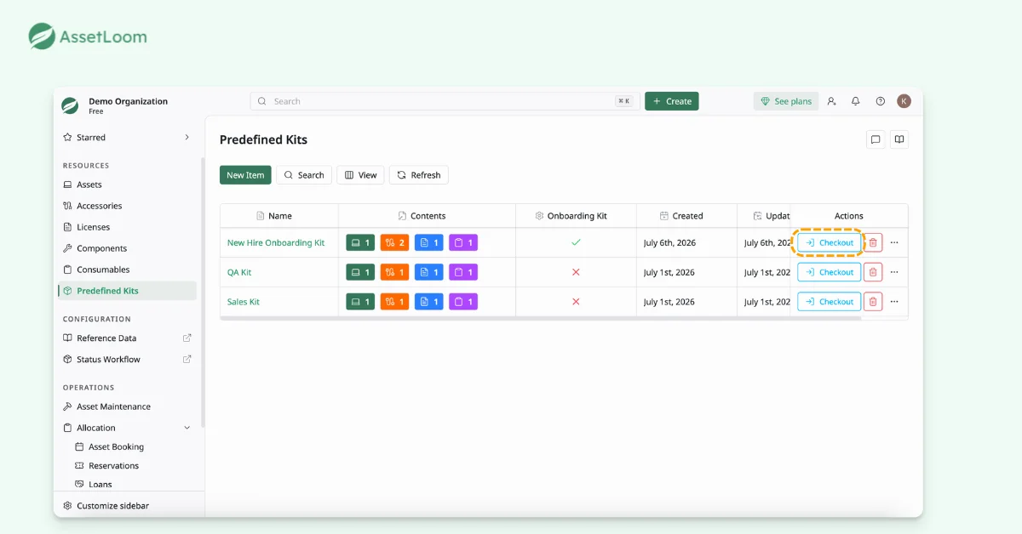
Task: Click the Create button
Action: (672, 101)
